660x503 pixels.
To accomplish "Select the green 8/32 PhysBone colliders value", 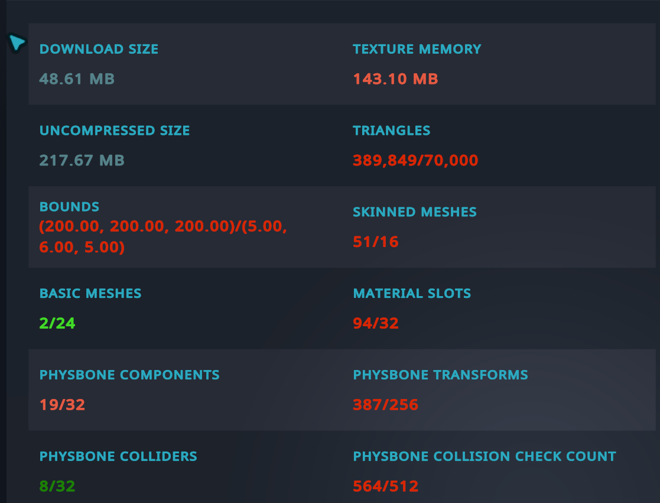I will coord(57,486).
